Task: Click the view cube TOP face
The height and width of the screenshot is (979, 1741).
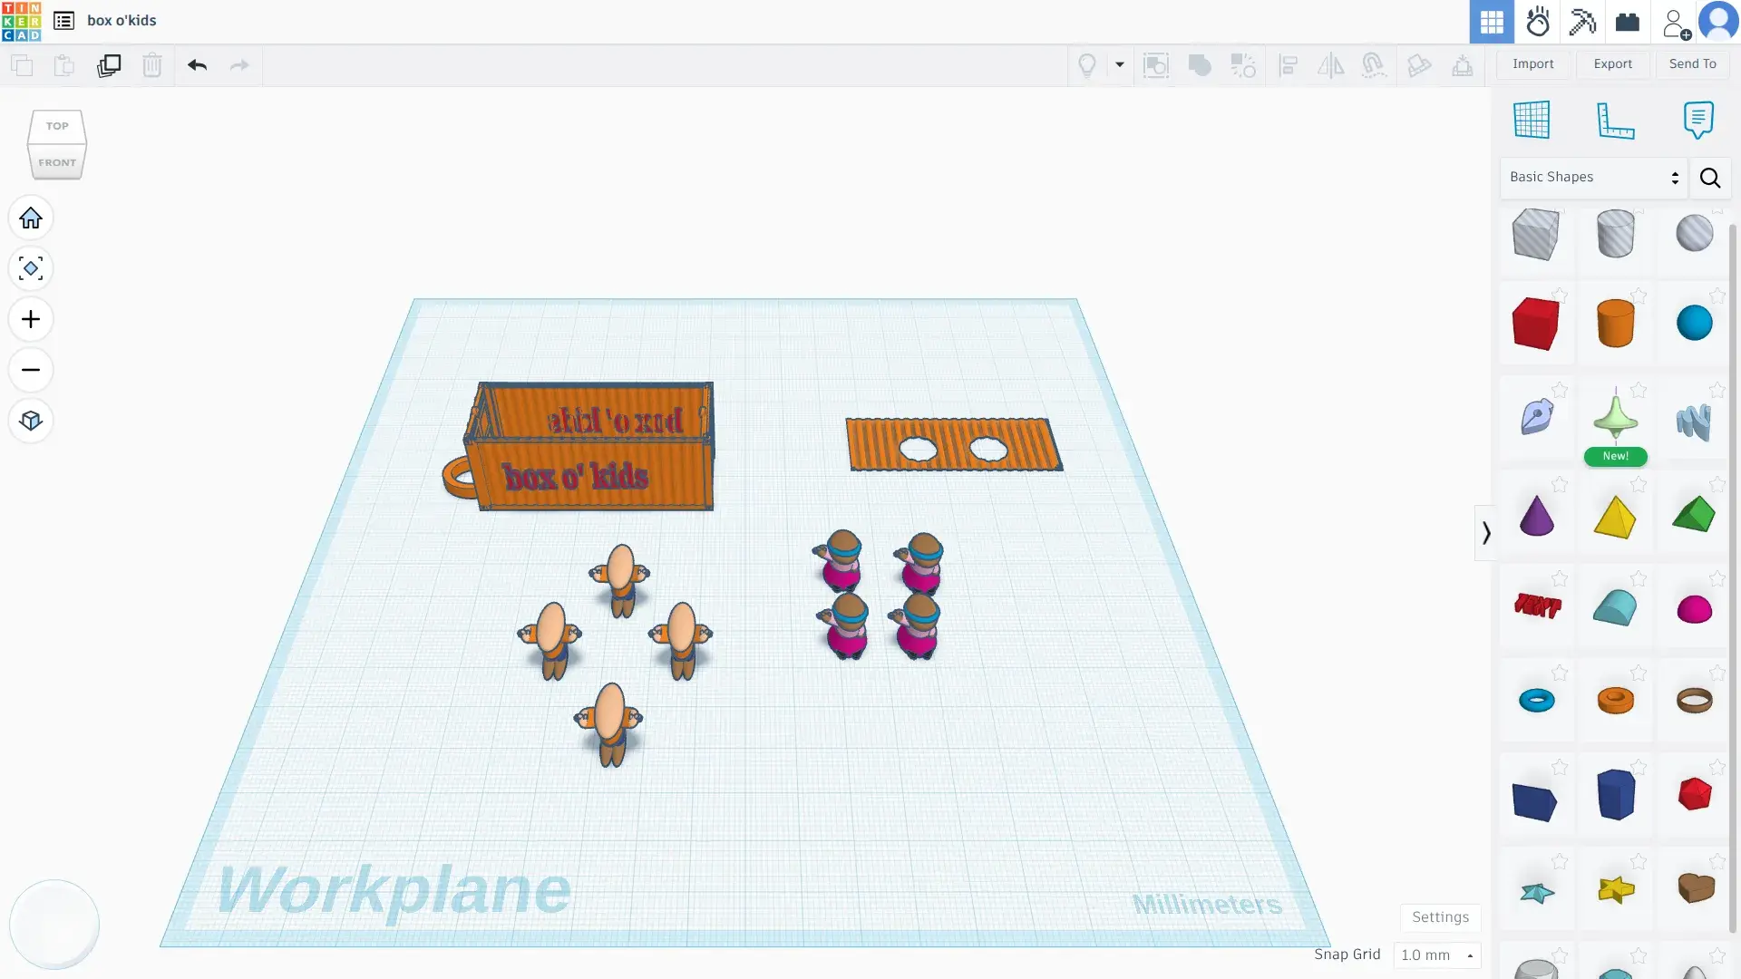Action: 57,126
